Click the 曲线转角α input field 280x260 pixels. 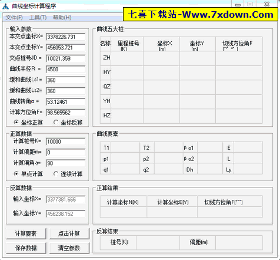[x=65, y=102]
